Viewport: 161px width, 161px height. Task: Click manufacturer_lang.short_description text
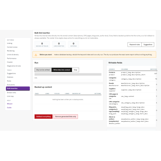click(x=135, y=85)
